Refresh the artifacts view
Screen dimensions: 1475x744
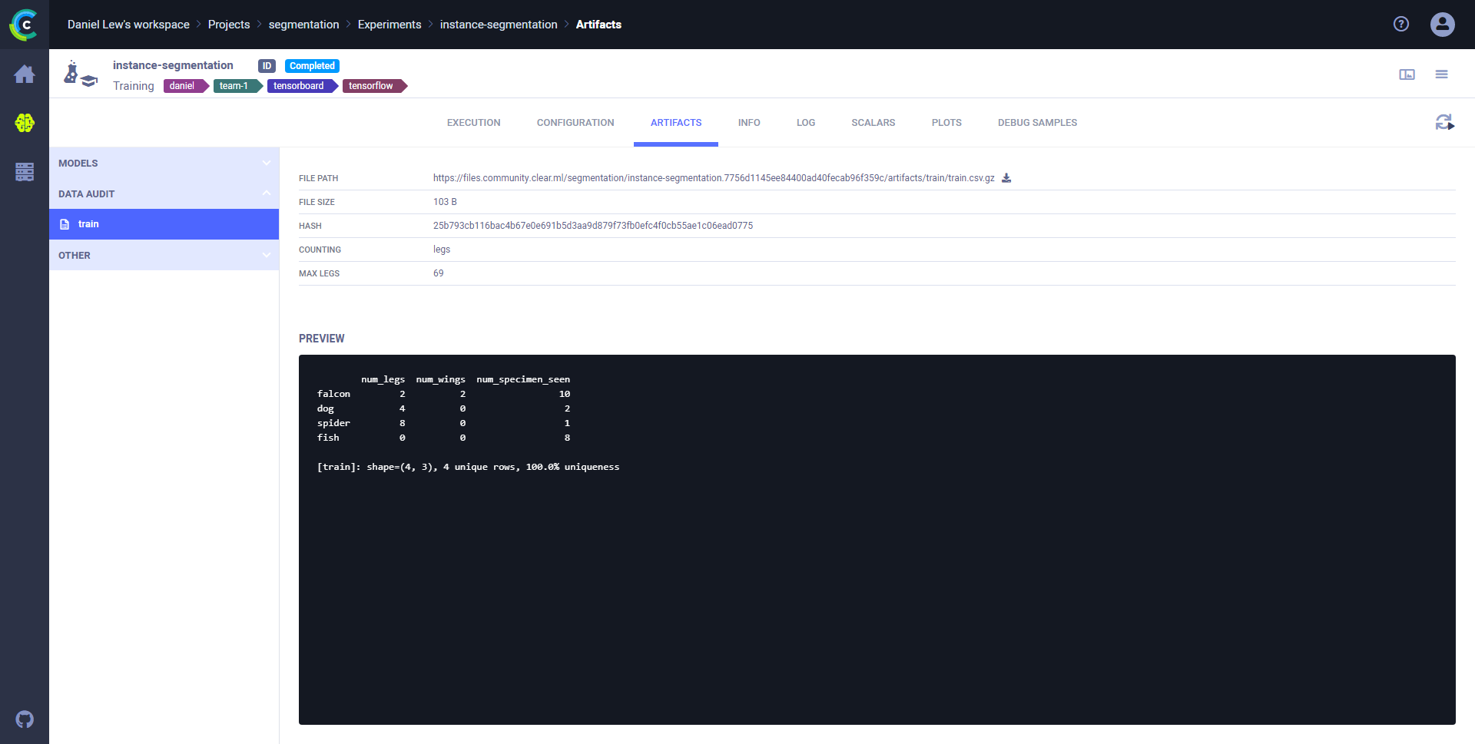1445,122
